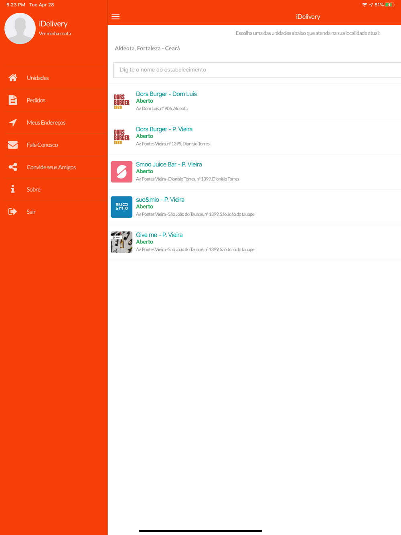The width and height of the screenshot is (401, 535).
Task: Click Dors Burger P. Vieira logo
Action: [122, 136]
